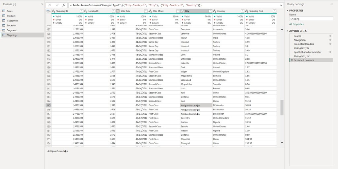This screenshot has height=169, width=338.
Task: Click the fx function icon
Action: [x=64, y=5]
